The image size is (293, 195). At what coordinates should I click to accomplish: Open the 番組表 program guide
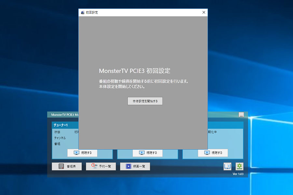click(67, 166)
